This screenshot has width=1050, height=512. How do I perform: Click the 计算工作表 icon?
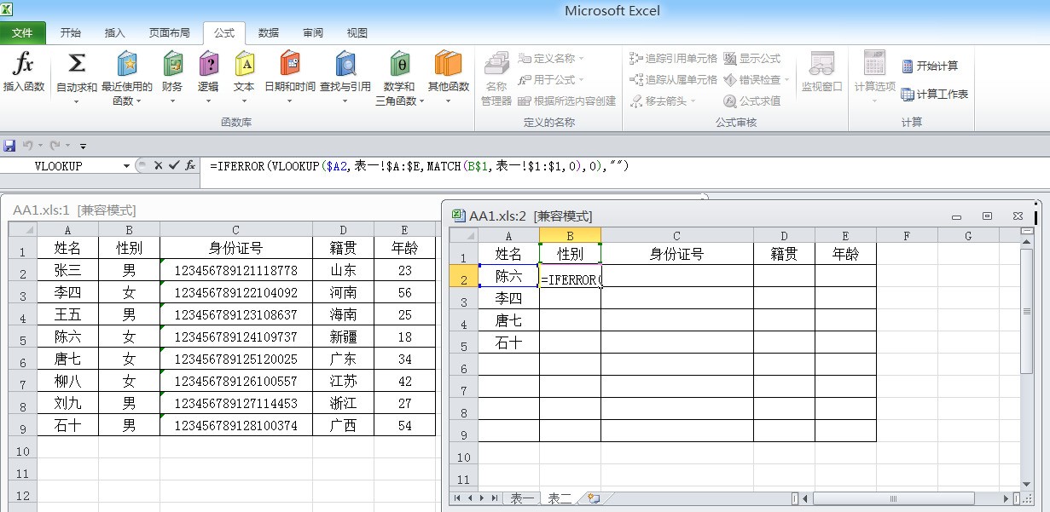click(908, 95)
